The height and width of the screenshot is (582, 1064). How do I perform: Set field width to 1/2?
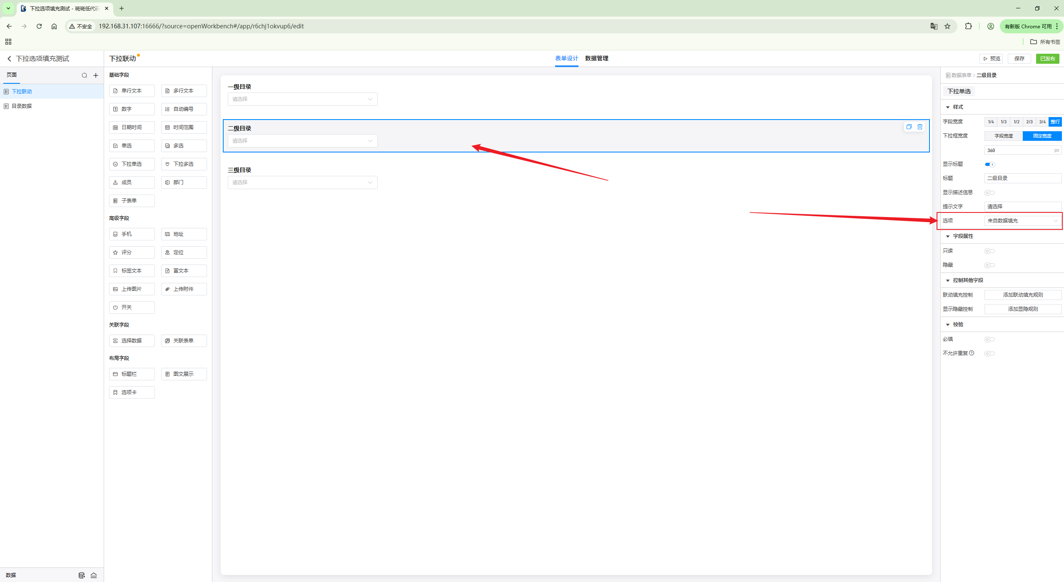(x=1017, y=122)
